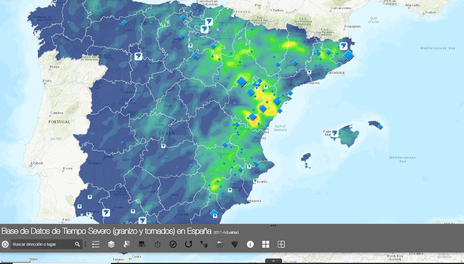Open the hail cloud widget
This screenshot has height=264, width=464.
pos(219,244)
